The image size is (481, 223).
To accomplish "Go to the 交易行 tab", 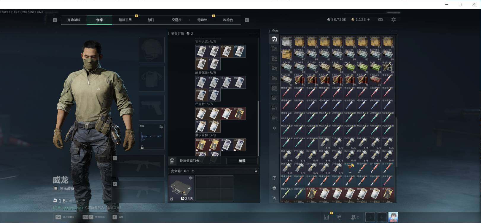I will coord(176,20).
